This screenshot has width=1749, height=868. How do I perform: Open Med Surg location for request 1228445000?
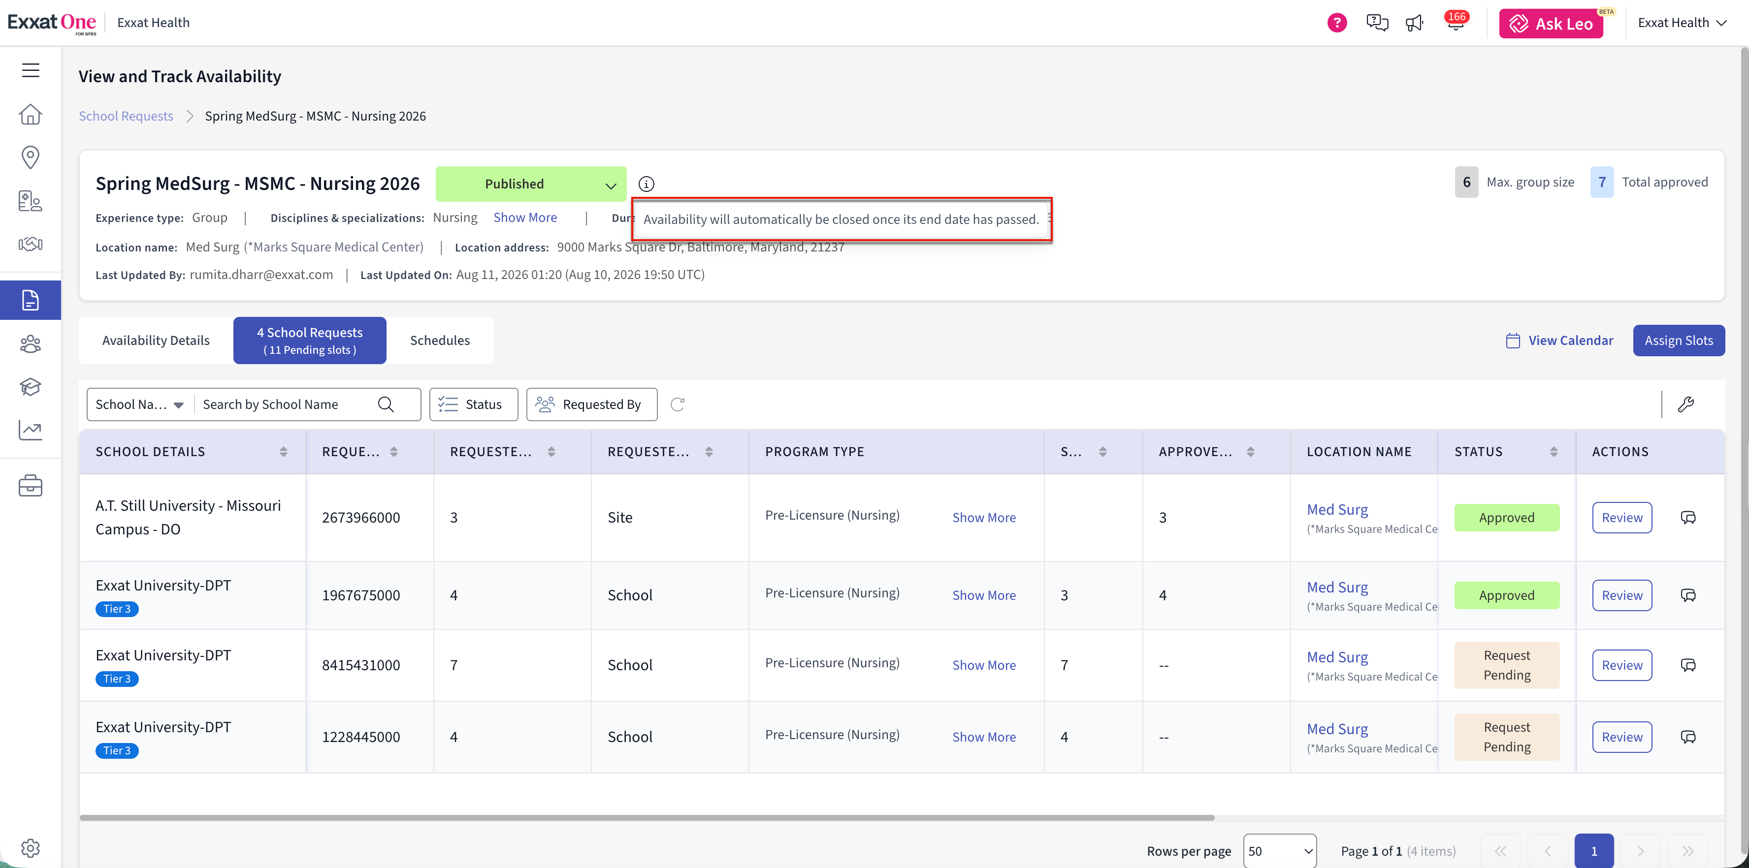coord(1337,729)
